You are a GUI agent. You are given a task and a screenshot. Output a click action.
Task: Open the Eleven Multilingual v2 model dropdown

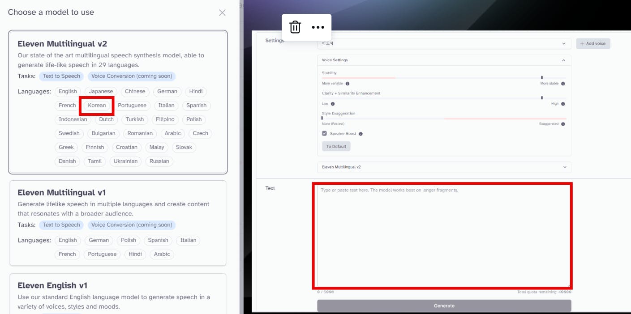point(444,167)
